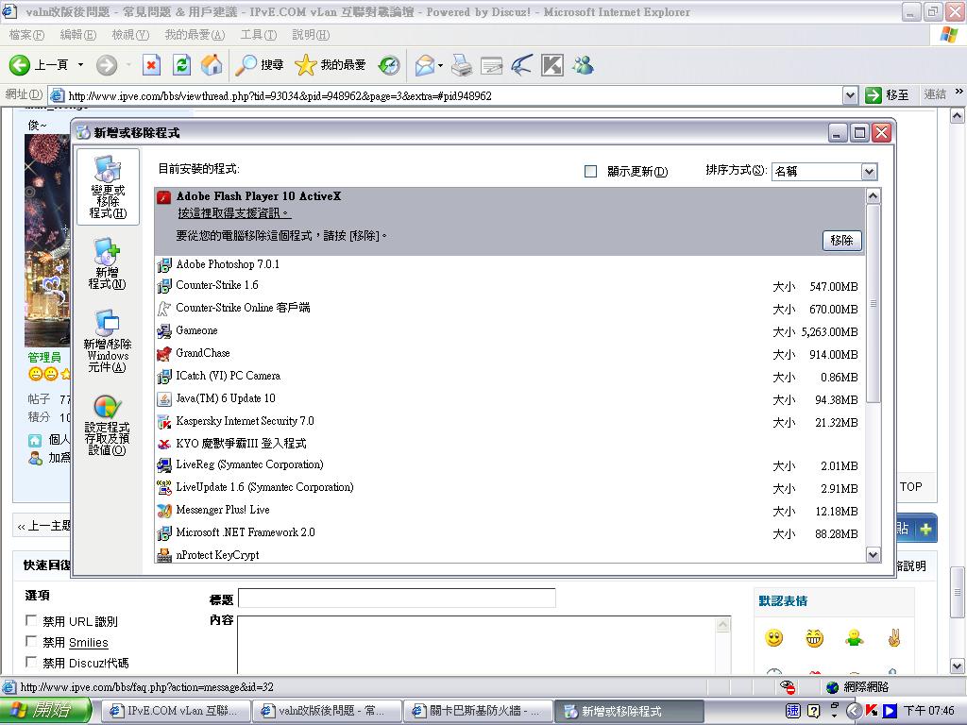Click the green plus icon on post button
The image size is (967, 725).
pyautogui.click(x=925, y=530)
